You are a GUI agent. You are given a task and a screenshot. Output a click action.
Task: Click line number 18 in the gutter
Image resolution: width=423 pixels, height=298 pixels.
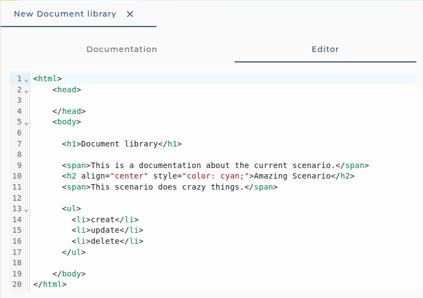click(x=17, y=263)
